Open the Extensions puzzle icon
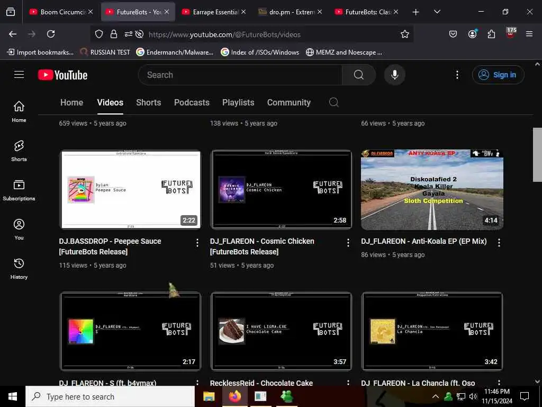The image size is (542, 407). (491, 34)
